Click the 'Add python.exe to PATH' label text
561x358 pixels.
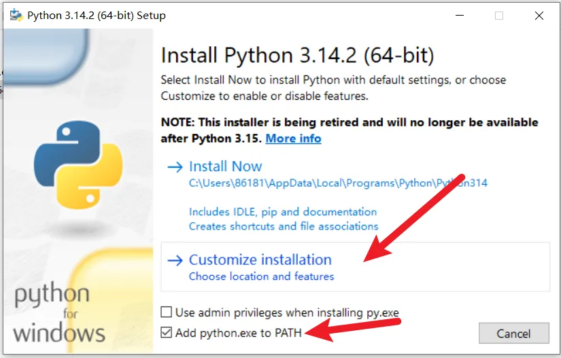(x=238, y=333)
